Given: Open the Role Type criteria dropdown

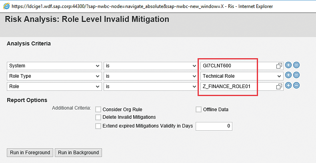Looking at the screenshot, I should (x=54, y=76).
